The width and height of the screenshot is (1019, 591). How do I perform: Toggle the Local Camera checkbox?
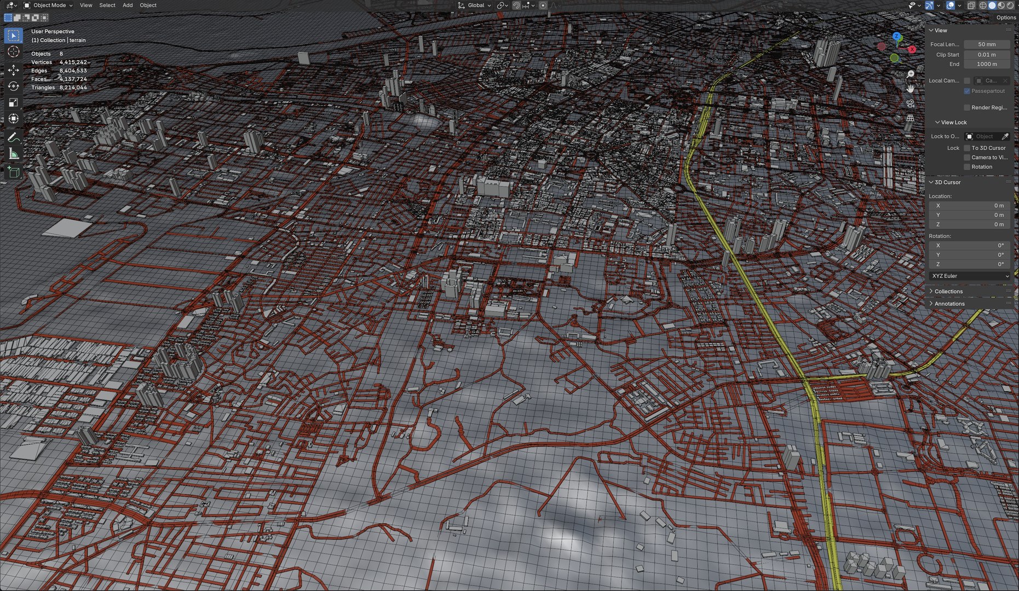click(967, 80)
